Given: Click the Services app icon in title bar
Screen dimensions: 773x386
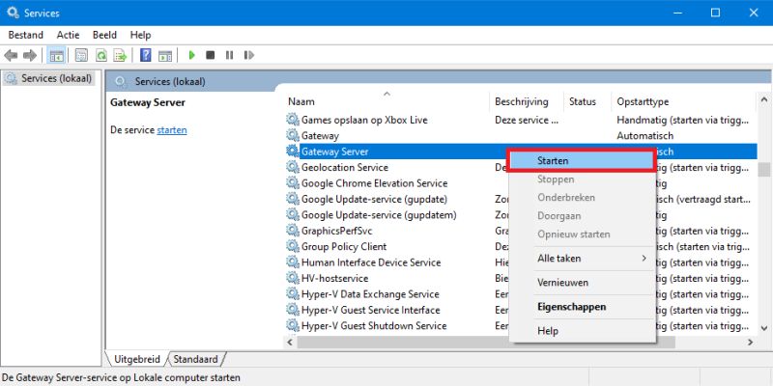Looking at the screenshot, I should (13, 13).
